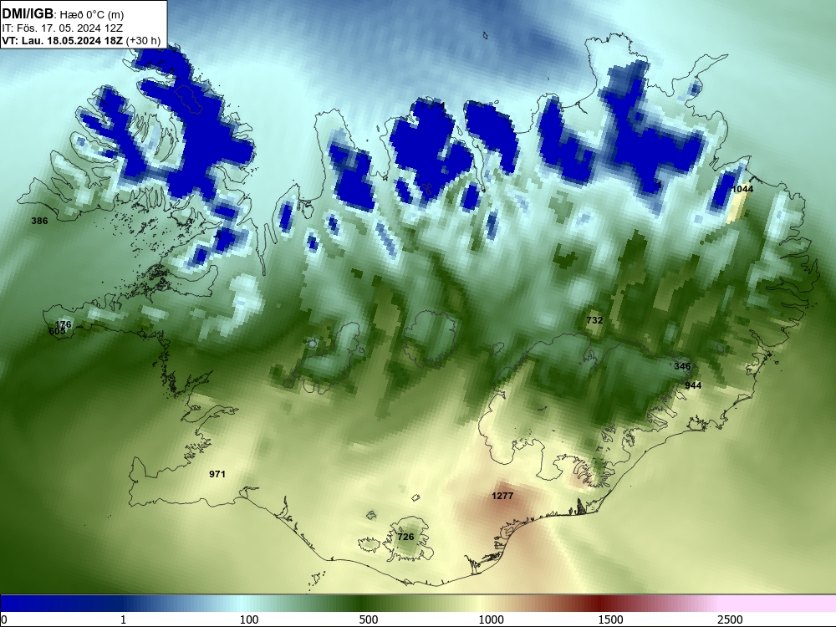836x627 pixels.
Task: Click the 1277 height value
Action: (502, 496)
